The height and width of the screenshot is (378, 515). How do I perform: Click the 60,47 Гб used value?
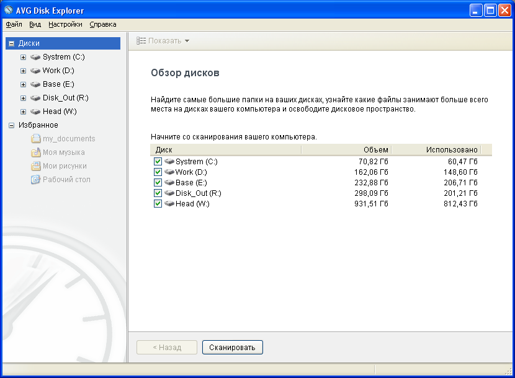[x=463, y=162]
